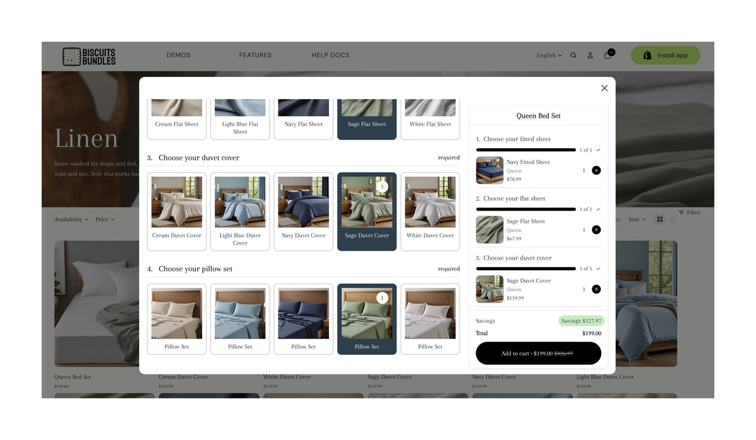Open the English language dropdown
Viewport: 756px width, 440px height.
coord(549,55)
